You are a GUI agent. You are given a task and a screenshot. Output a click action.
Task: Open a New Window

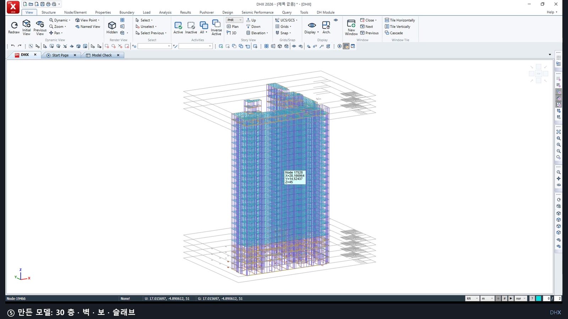pyautogui.click(x=351, y=27)
